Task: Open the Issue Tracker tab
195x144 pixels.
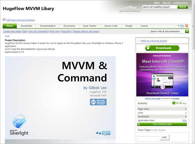Action: 90,26
